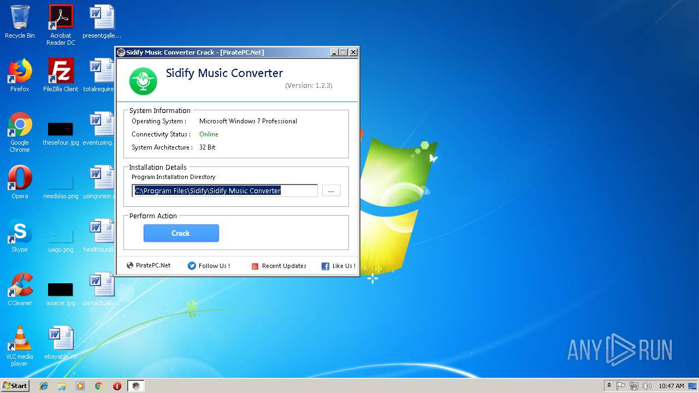
Task: Open the Recycle Bin desktop icon
Action: pyautogui.click(x=20, y=22)
